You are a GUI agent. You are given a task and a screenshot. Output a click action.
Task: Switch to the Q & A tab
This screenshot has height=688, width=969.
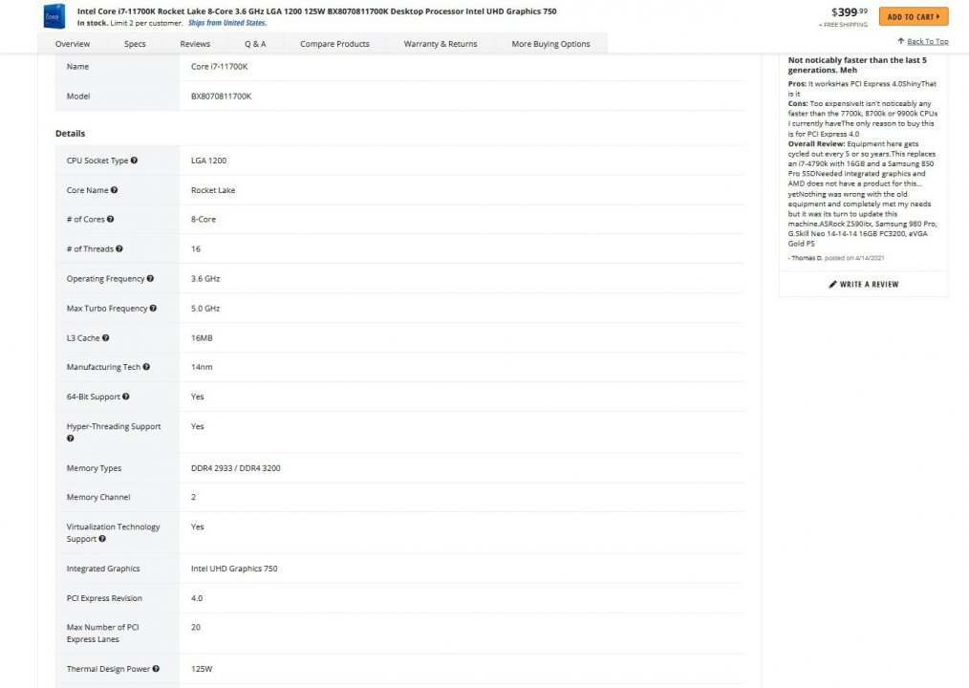[255, 43]
